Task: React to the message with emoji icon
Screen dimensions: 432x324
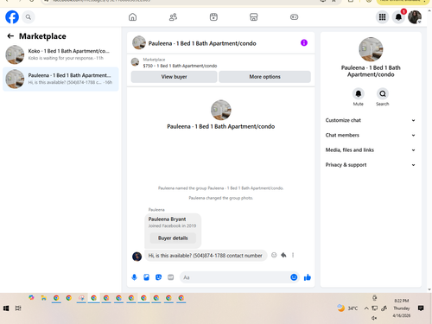Action: [274, 255]
